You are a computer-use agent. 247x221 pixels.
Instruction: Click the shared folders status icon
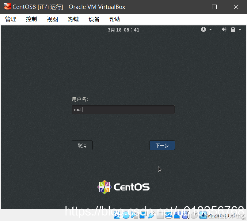pos(160,215)
